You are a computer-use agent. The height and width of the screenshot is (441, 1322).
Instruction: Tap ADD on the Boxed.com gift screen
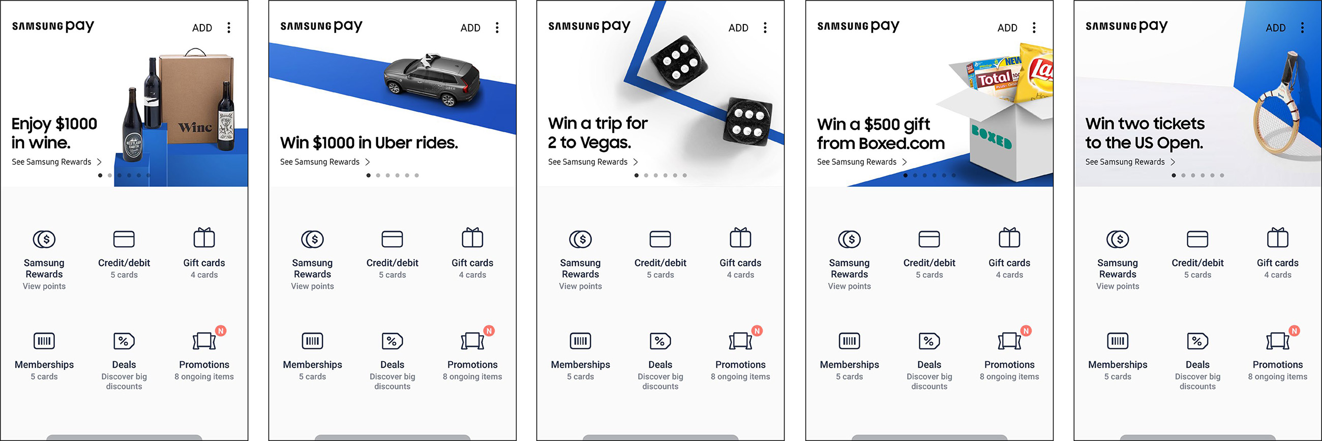[x=1007, y=28]
